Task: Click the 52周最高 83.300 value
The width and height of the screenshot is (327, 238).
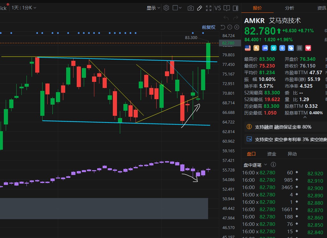Action: coord(272,93)
